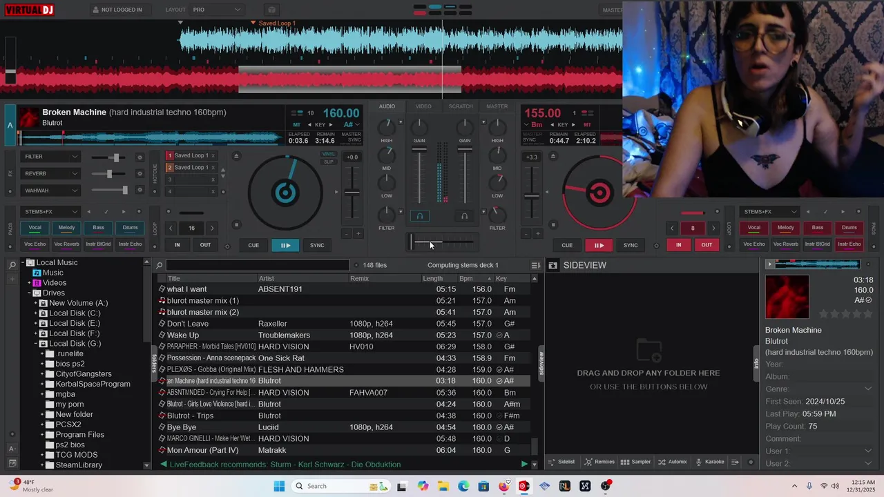Open WAHWAH effect settings gear on left deck
Viewport: 884px width, 497px height.
(x=140, y=190)
